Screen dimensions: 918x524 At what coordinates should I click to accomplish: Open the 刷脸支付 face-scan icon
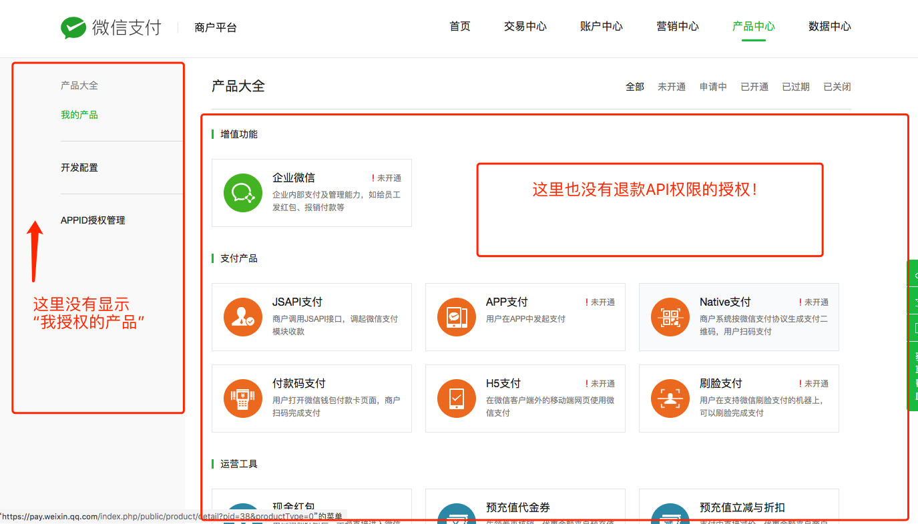(x=670, y=399)
